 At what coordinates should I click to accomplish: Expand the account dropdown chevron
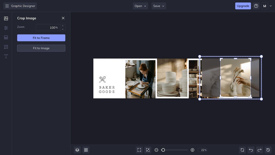(271, 6)
